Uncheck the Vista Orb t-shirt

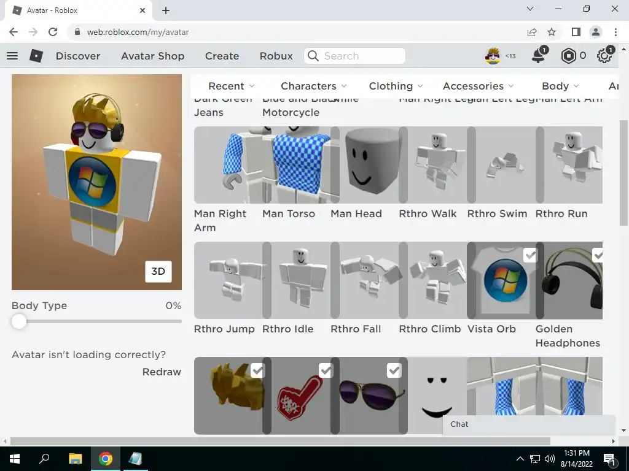[530, 255]
